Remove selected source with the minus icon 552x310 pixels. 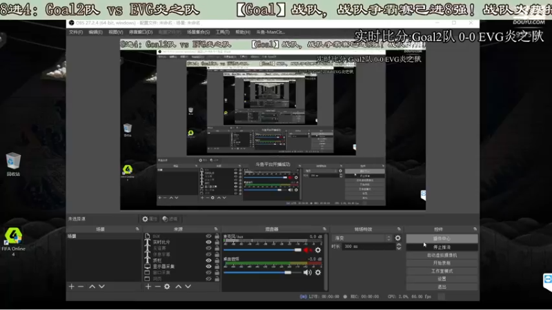click(158, 287)
